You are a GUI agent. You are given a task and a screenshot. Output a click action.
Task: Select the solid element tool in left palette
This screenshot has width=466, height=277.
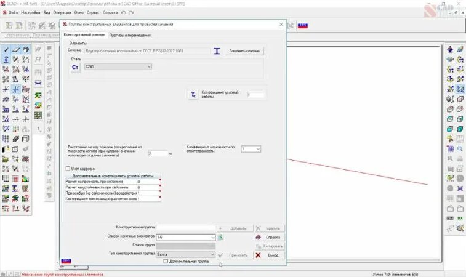click(x=26, y=49)
